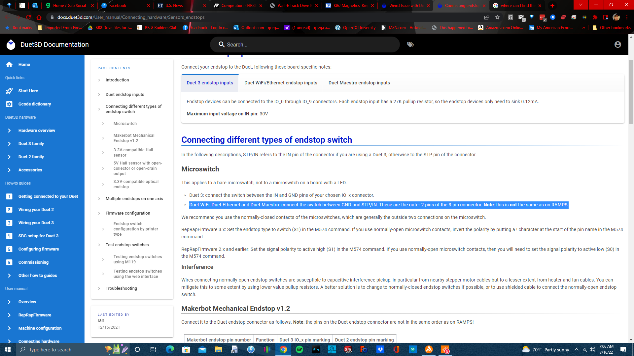
Task: Click the Home sidebar icon
Action: click(9, 65)
